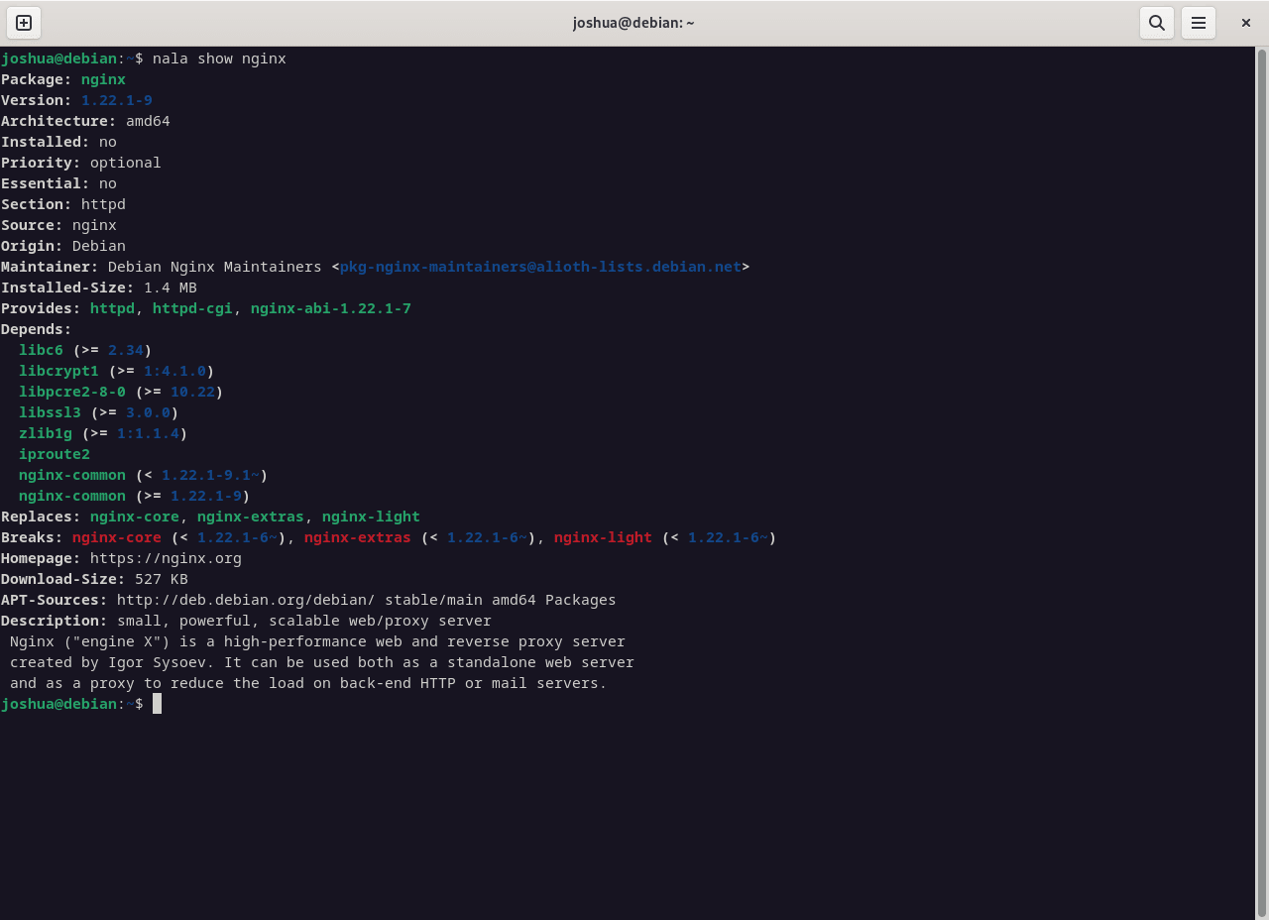Click the maintainer email address

[540, 267]
